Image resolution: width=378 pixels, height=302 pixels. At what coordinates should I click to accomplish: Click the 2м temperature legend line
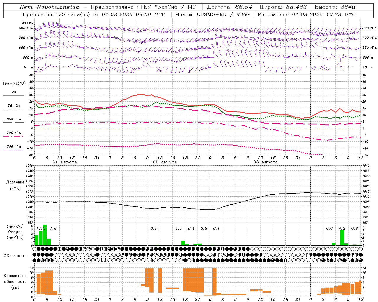pos(14,95)
